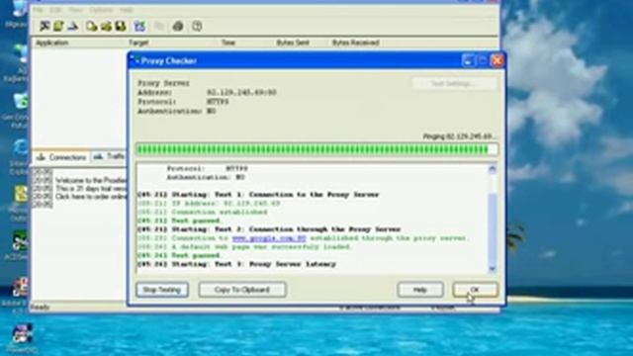633x356 pixels.
Task: Click OK in Proxy Checker dialog
Action: coord(475,290)
